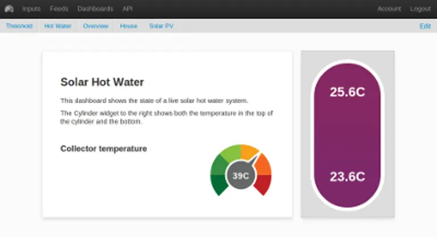Click the Solar Hot Water heading
Screen dimensions: 437x237
coord(102,82)
